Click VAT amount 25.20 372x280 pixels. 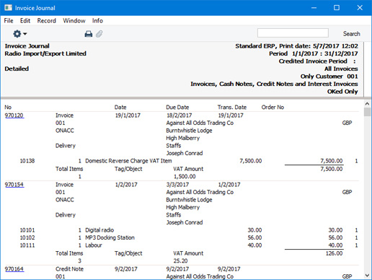(x=180, y=261)
